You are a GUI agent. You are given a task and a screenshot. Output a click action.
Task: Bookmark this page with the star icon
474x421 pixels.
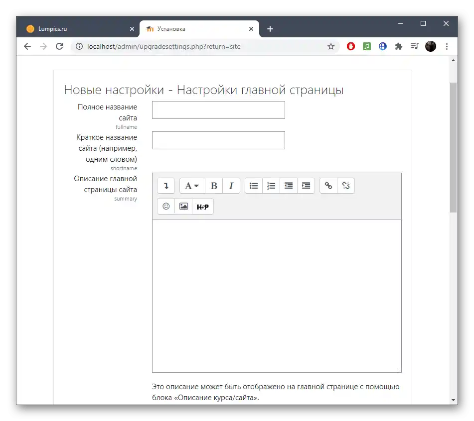(x=331, y=46)
